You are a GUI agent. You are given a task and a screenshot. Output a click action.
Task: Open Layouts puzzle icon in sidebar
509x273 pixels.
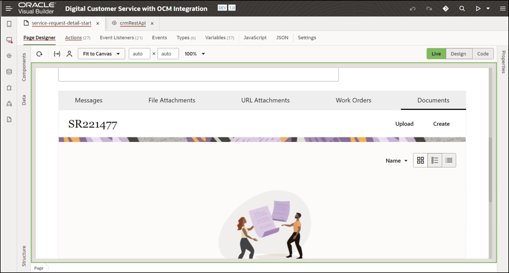click(9, 88)
